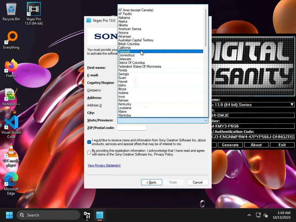Open the Visual Studio Code desktop shortcut
The height and width of the screenshot is (222, 296).
[11, 127]
